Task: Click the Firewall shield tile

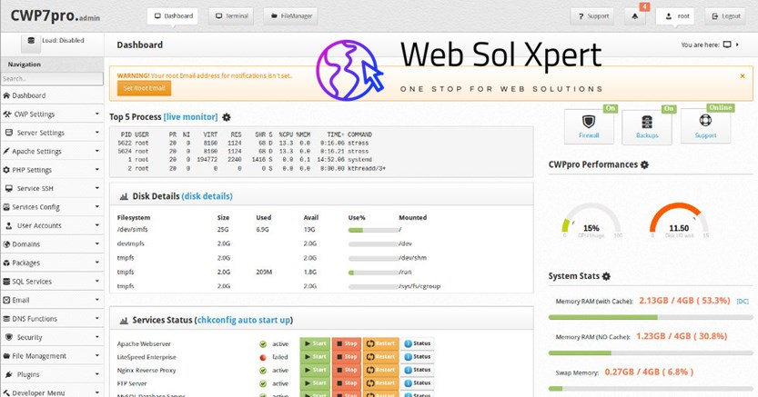Action: 589,127
